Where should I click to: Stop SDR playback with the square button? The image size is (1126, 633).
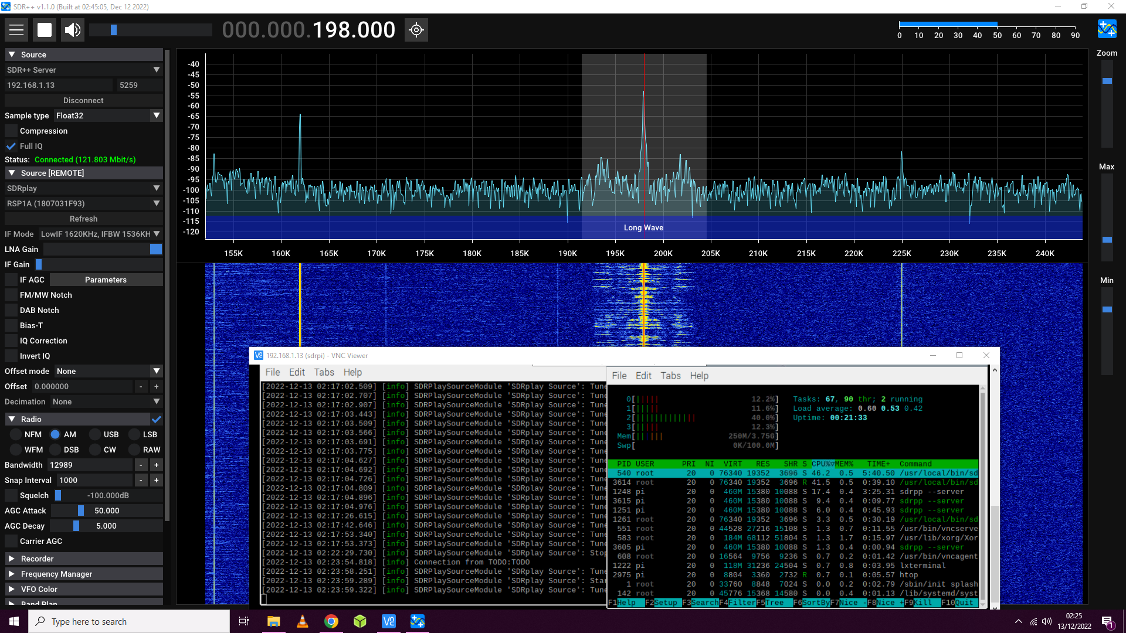coord(45,30)
